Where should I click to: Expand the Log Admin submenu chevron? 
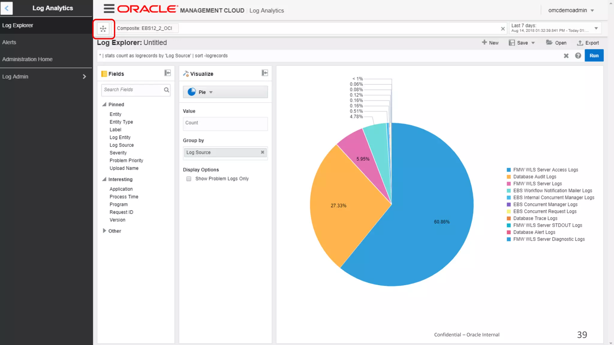84,77
